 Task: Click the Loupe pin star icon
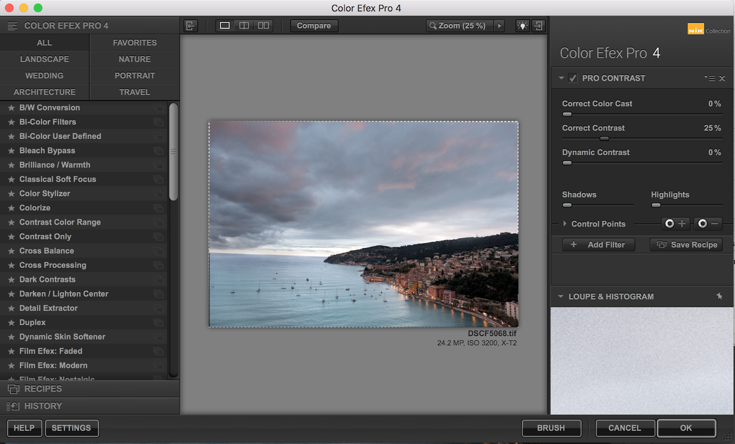pos(719,296)
